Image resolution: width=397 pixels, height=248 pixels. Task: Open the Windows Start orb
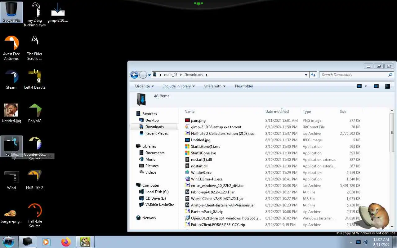(x=8, y=242)
